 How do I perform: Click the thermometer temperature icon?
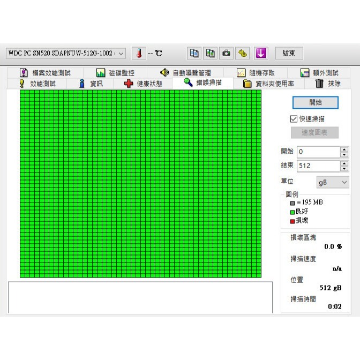[x=139, y=54]
